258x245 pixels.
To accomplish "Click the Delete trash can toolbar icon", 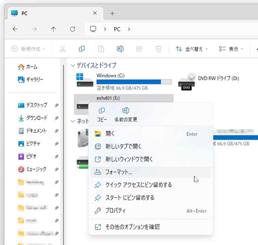I will click(158, 49).
